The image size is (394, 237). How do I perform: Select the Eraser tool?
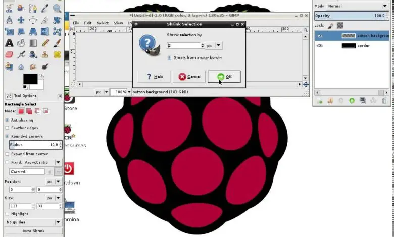tap(9, 54)
